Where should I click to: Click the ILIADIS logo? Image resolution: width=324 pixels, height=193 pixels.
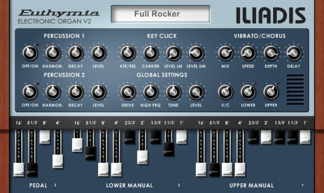point(270,15)
